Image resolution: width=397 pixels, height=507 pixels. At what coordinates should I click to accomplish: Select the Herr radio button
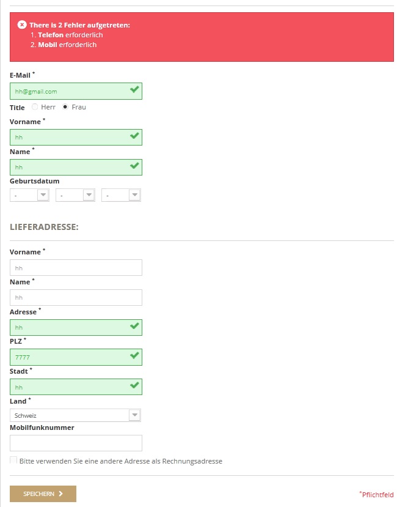(x=35, y=106)
